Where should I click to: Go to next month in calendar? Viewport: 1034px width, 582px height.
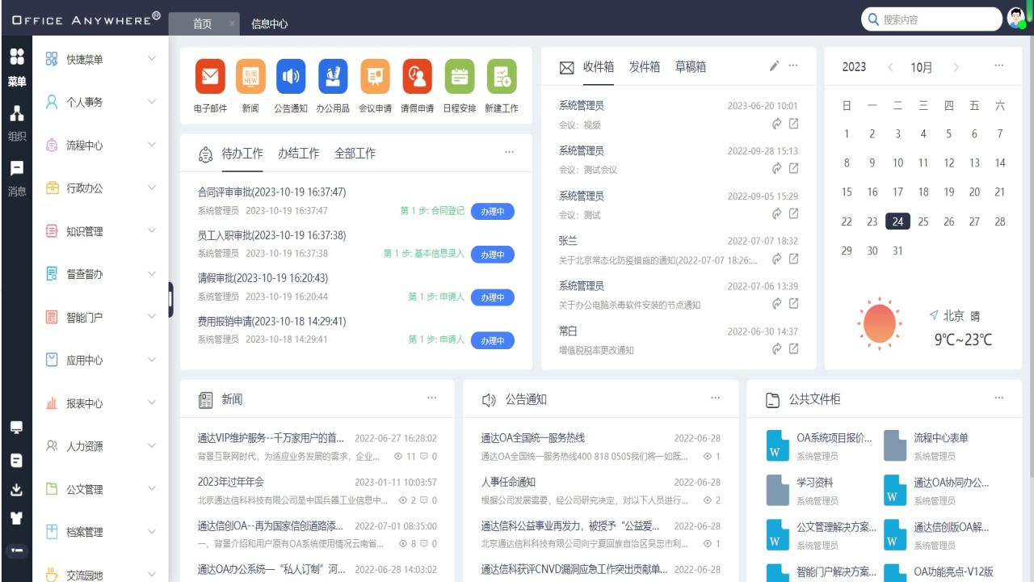tap(956, 67)
